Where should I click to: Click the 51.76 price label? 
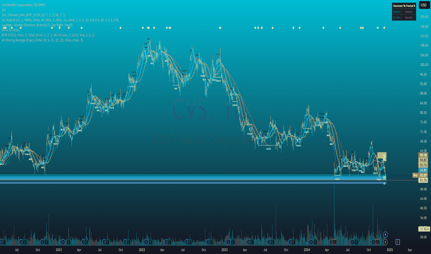tap(423, 181)
